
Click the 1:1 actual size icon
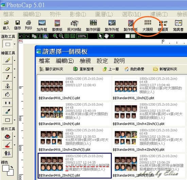coord(73,36)
